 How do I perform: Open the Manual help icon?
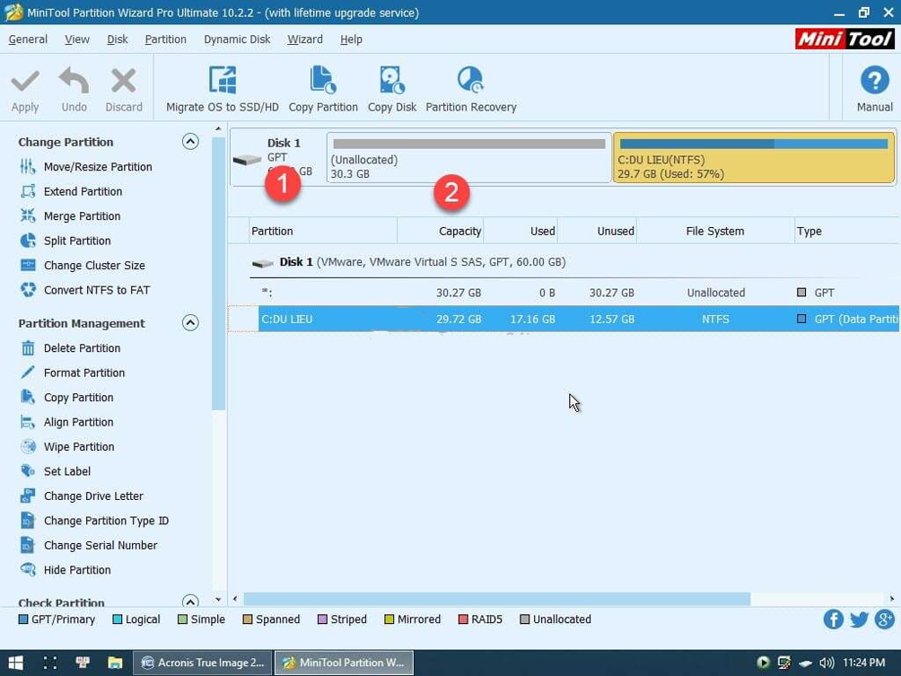tap(875, 81)
